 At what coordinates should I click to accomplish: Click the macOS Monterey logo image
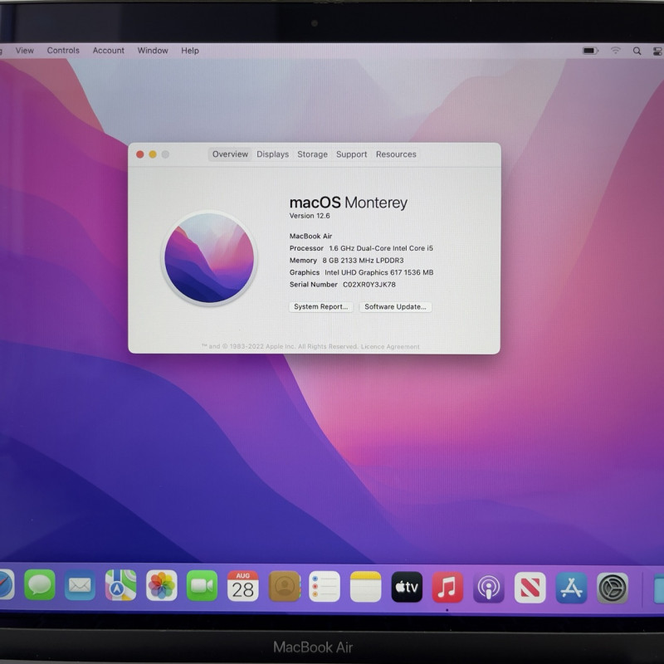click(x=209, y=258)
